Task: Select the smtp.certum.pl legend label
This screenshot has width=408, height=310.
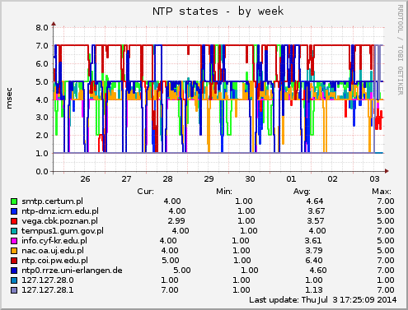Action: tap(52, 201)
